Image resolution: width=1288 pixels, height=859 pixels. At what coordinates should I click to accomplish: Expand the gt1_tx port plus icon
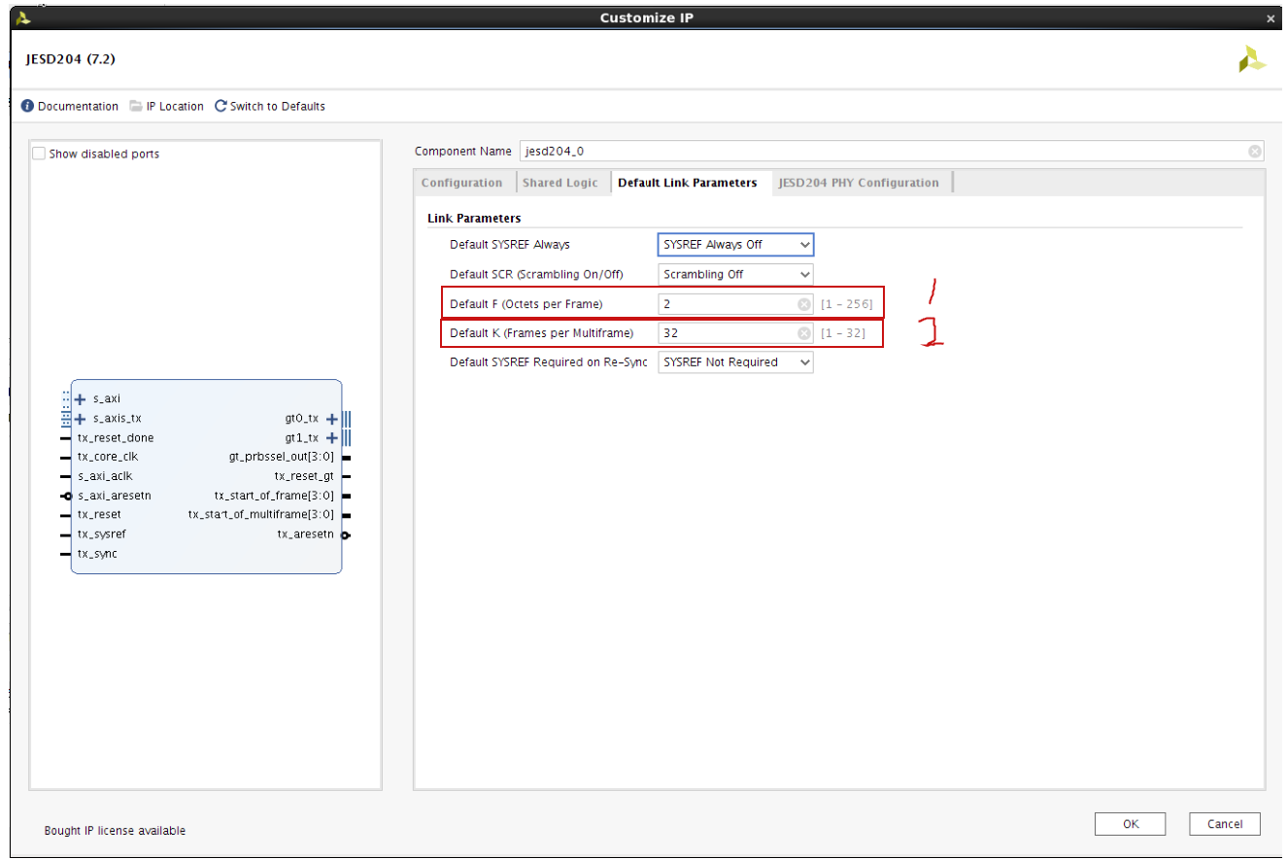pyautogui.click(x=332, y=438)
